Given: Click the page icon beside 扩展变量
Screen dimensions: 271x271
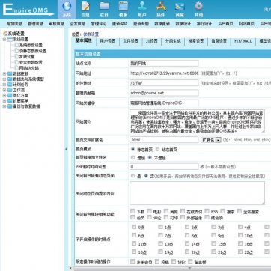Looking at the screenshot, I should [16, 57].
